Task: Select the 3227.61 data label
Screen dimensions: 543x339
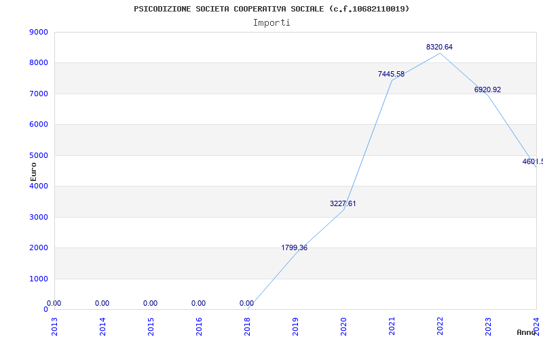Action: point(343,204)
